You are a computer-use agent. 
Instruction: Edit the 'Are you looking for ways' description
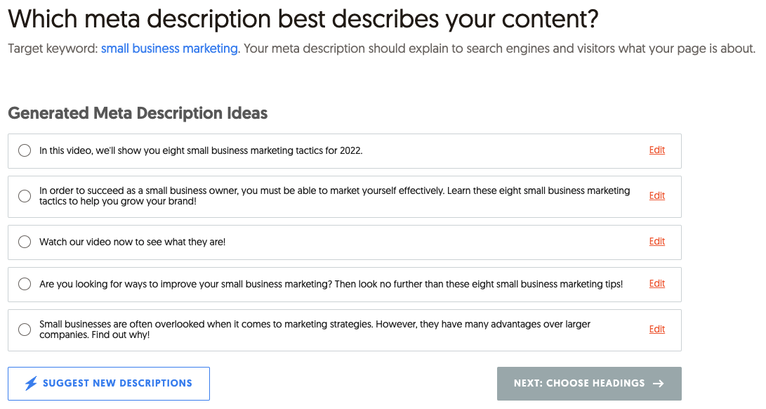click(x=656, y=284)
